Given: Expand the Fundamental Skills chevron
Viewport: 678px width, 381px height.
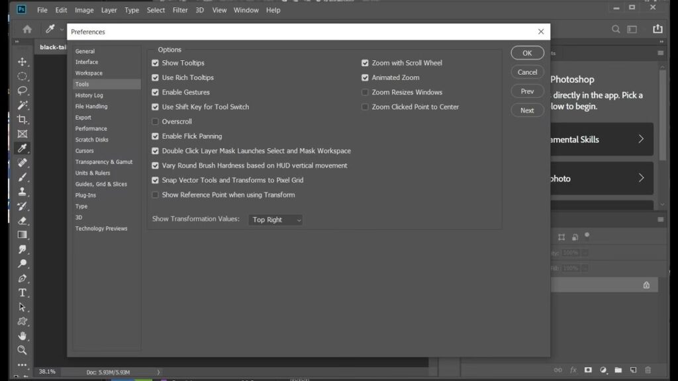Looking at the screenshot, I should (641, 139).
